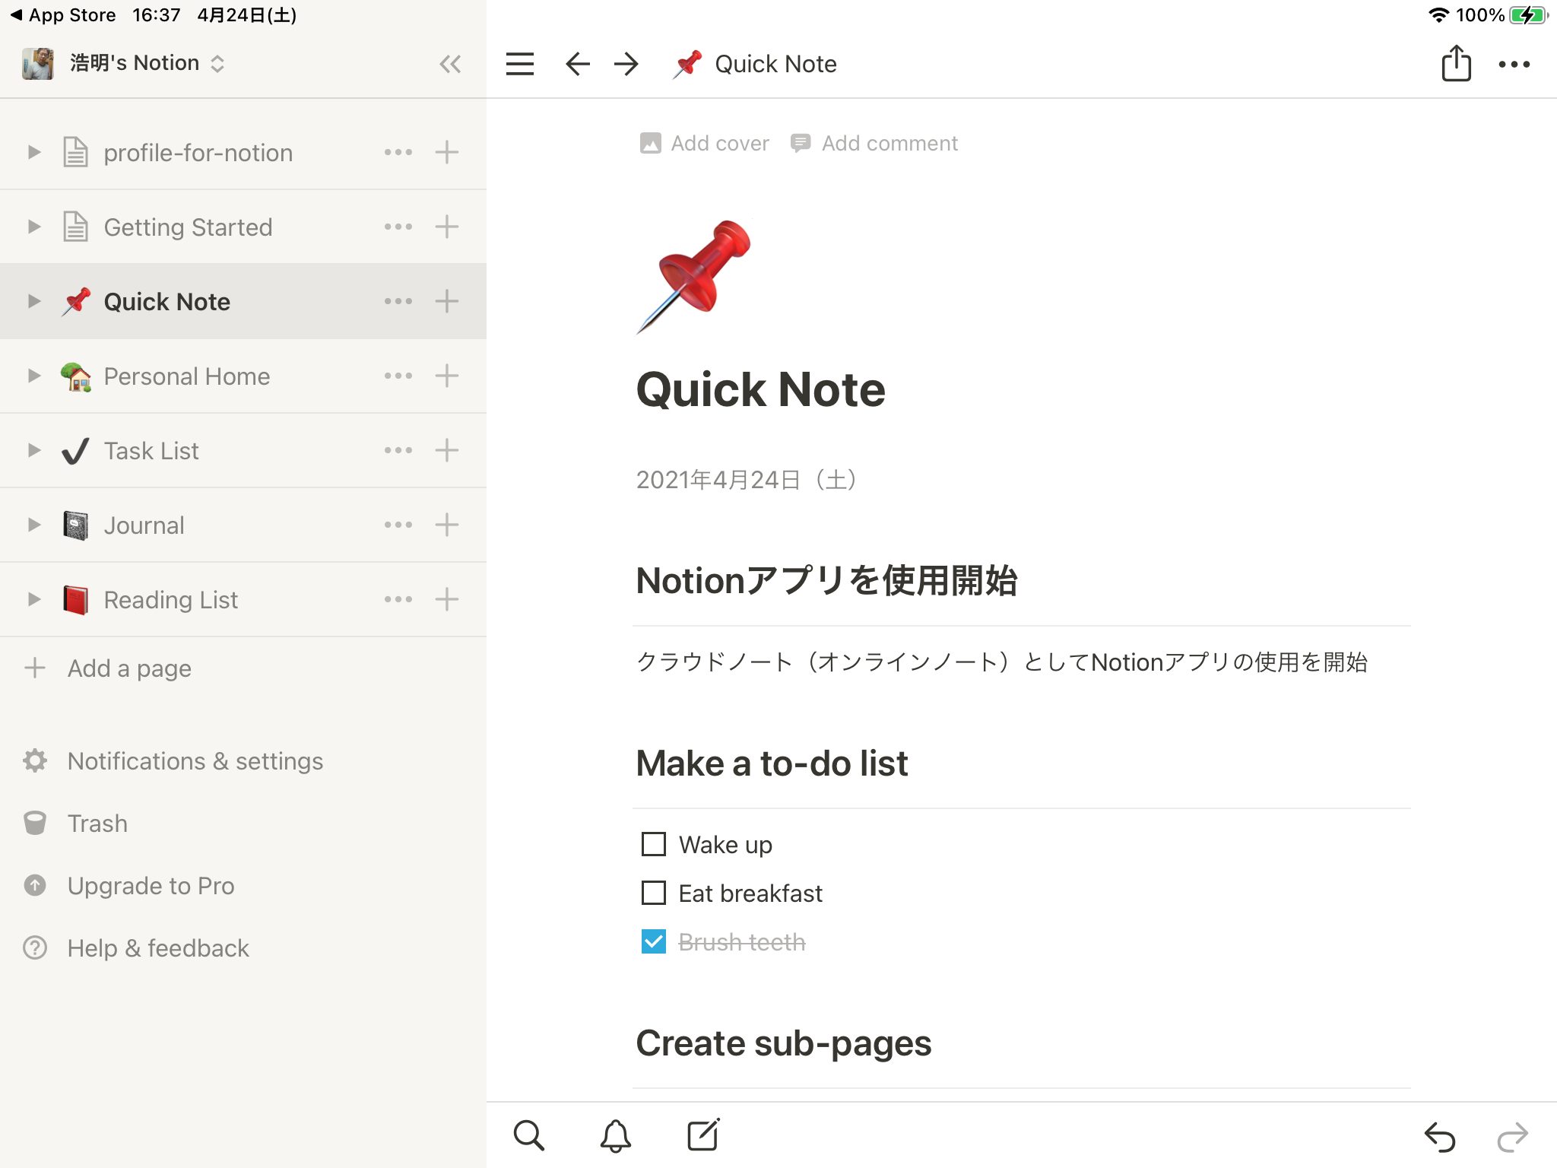The height and width of the screenshot is (1168, 1557).
Task: Open the profile-for-notion page
Action: [198, 153]
